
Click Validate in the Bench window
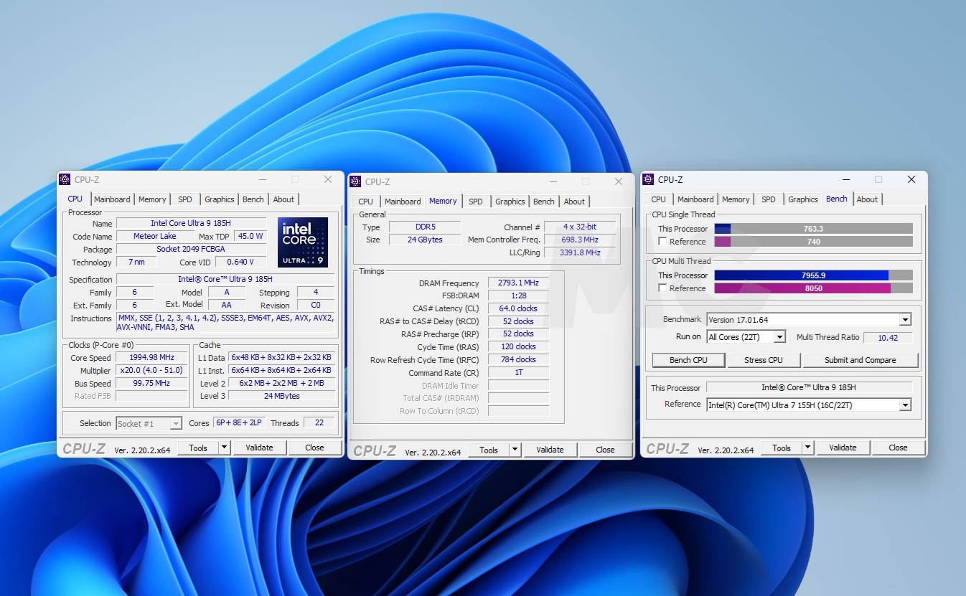843,448
